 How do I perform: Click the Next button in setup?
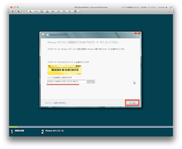[132, 103]
